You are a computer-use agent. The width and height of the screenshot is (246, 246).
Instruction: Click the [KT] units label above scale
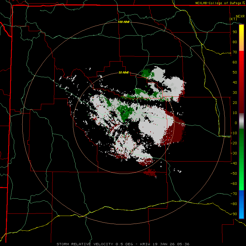(233, 19)
